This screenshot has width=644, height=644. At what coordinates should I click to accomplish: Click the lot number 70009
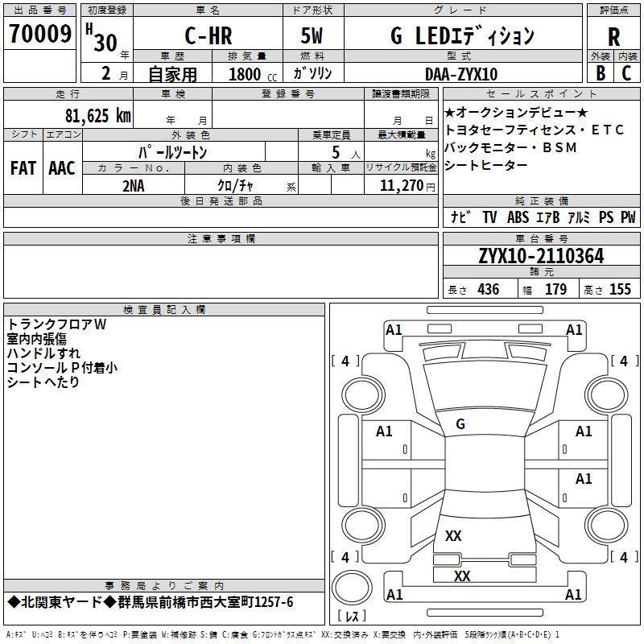[x=39, y=34]
